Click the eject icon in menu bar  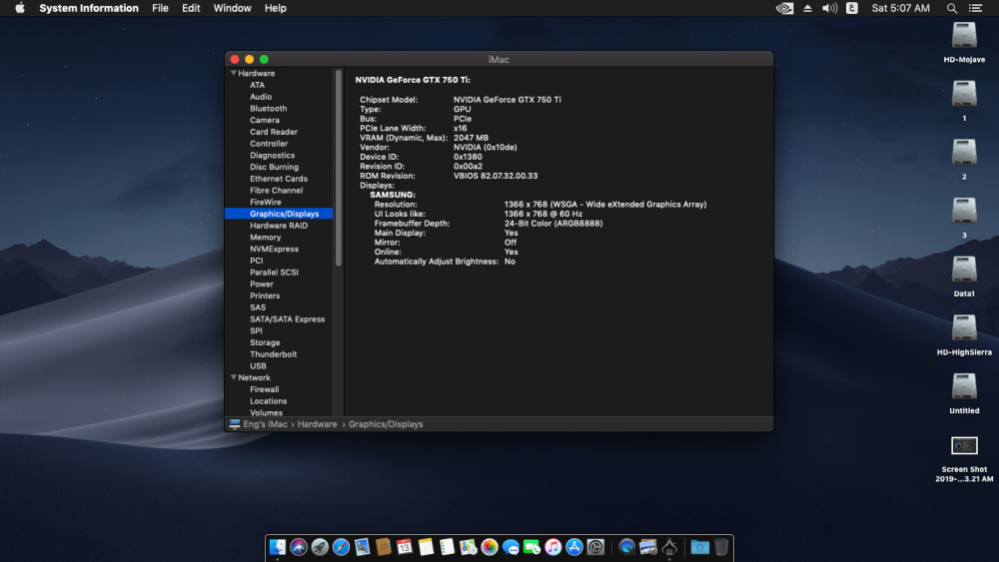[x=807, y=8]
